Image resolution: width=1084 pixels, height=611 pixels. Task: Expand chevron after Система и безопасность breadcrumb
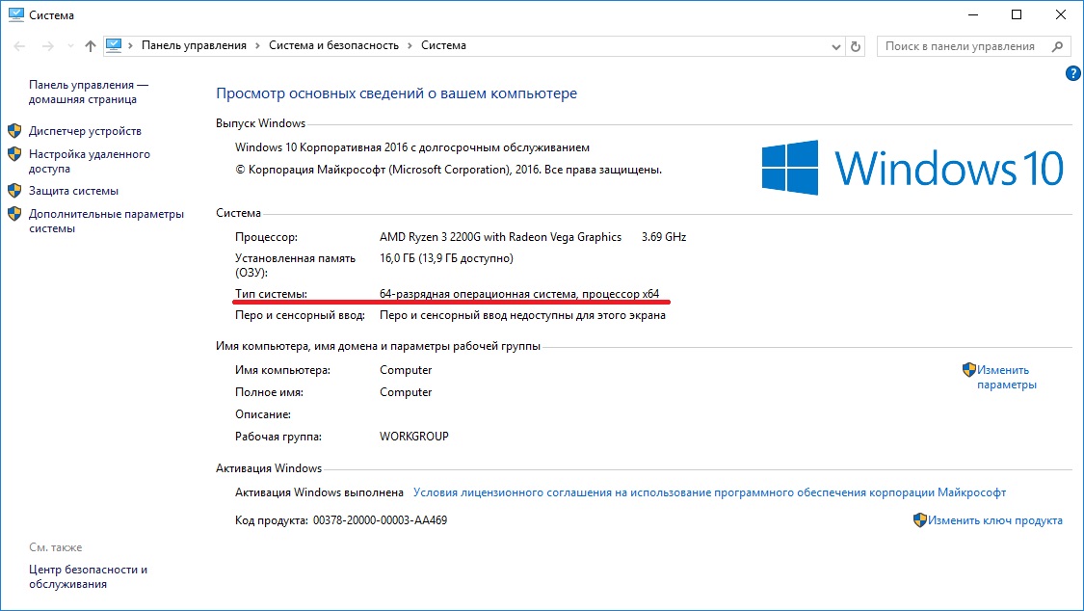(410, 45)
